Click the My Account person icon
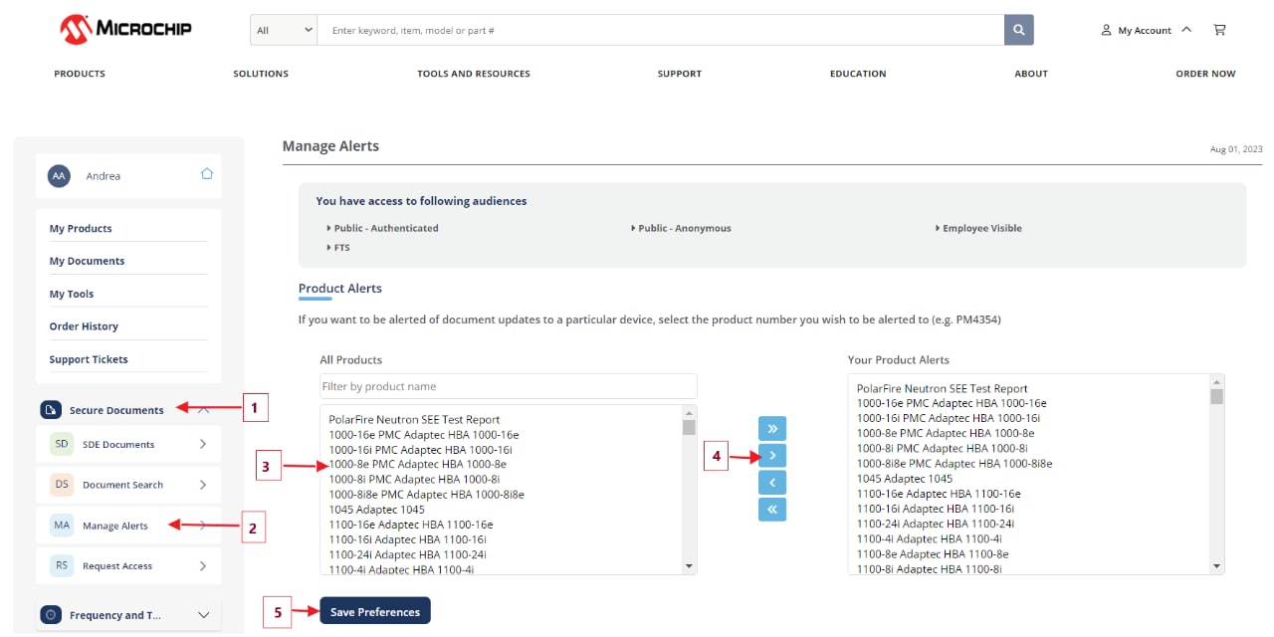 pos(1105,30)
